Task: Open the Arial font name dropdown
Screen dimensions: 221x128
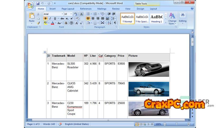Action: [x=62, y=14]
